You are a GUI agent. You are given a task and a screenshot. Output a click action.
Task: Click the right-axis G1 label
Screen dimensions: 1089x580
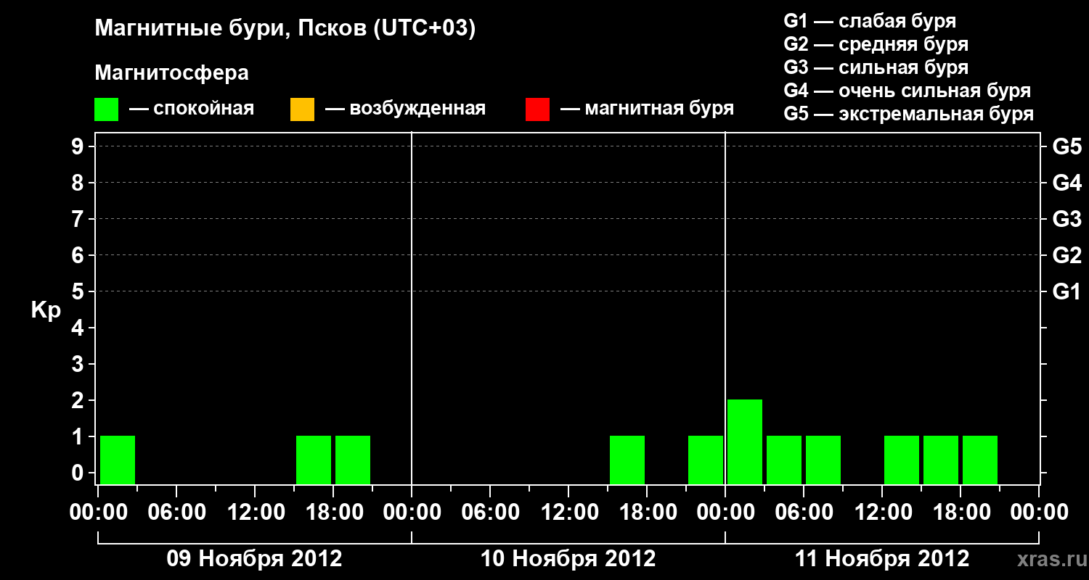click(x=1066, y=291)
